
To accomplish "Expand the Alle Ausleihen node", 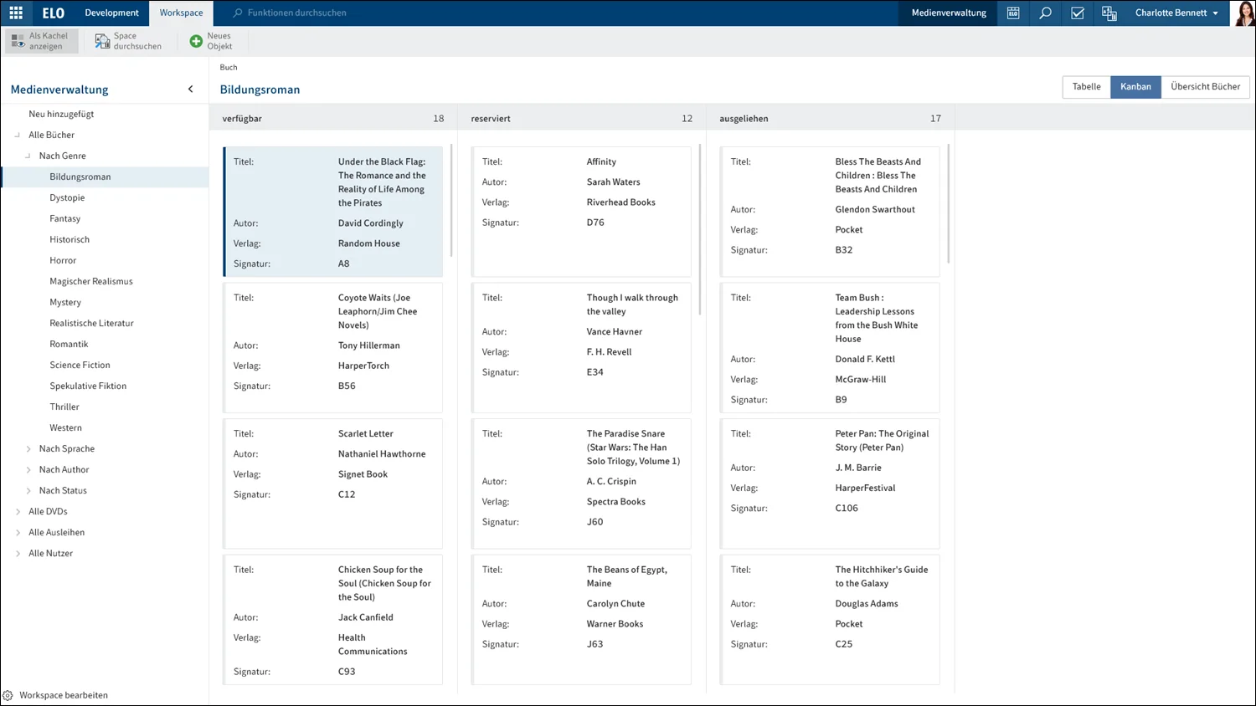I will [x=18, y=533].
